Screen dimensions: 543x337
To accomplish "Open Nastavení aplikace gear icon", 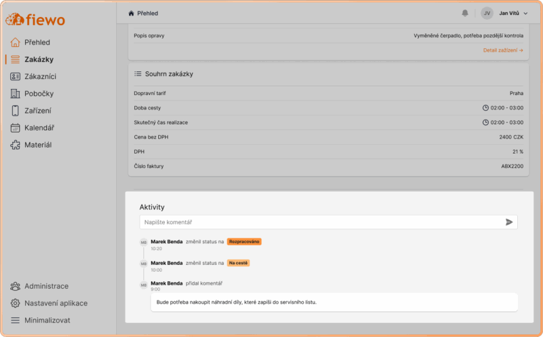I will [15, 303].
